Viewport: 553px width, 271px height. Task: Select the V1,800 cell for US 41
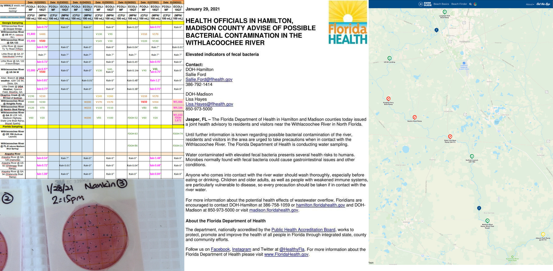click(x=31, y=34)
